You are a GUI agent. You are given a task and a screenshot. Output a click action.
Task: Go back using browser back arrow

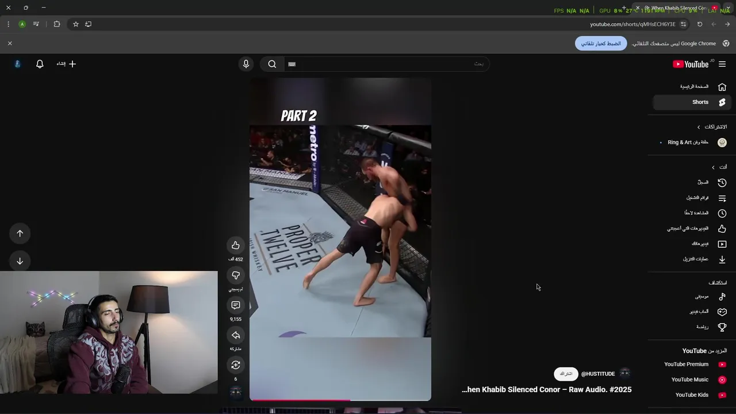[x=727, y=24]
